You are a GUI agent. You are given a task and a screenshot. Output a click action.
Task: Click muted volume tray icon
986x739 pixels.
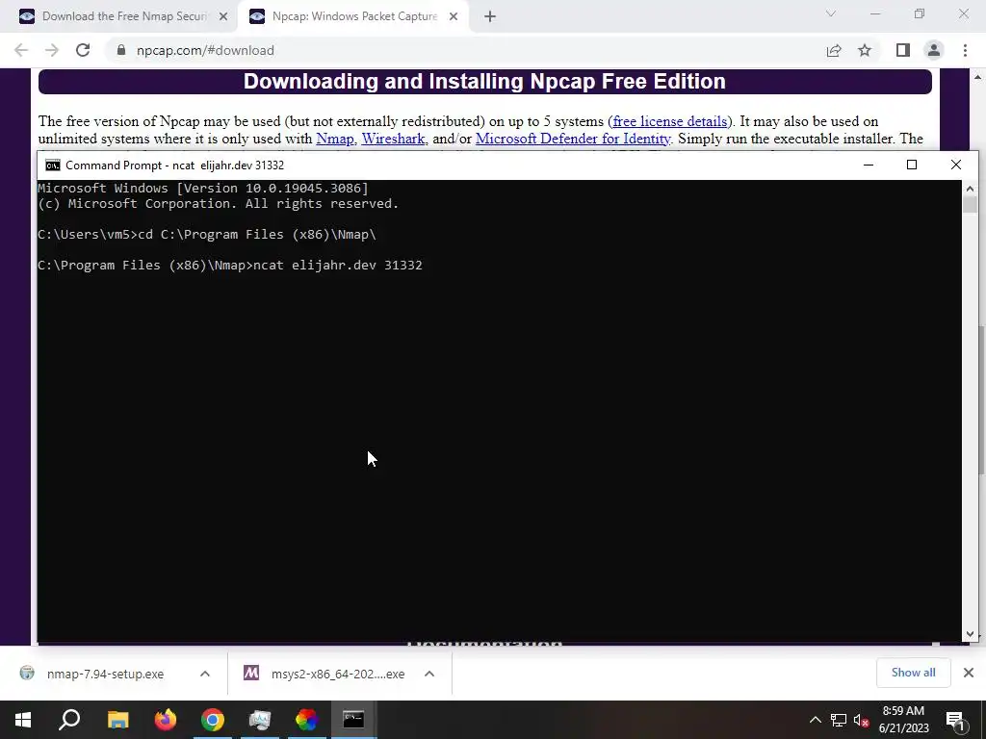point(861,720)
